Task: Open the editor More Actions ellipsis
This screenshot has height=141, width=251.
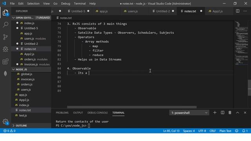Action: [x=245, y=11]
